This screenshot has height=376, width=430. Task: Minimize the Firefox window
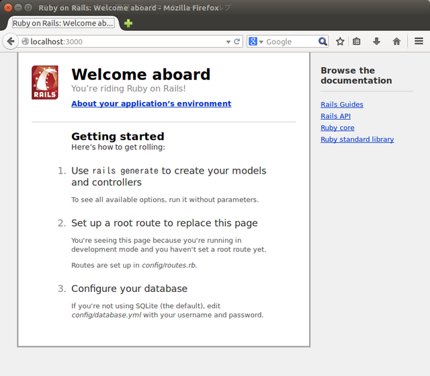(x=18, y=7)
